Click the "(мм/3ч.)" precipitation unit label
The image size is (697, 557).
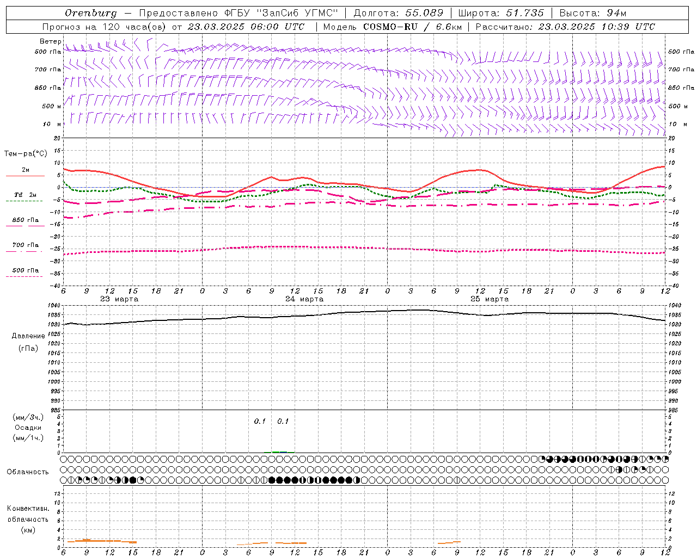point(28,417)
